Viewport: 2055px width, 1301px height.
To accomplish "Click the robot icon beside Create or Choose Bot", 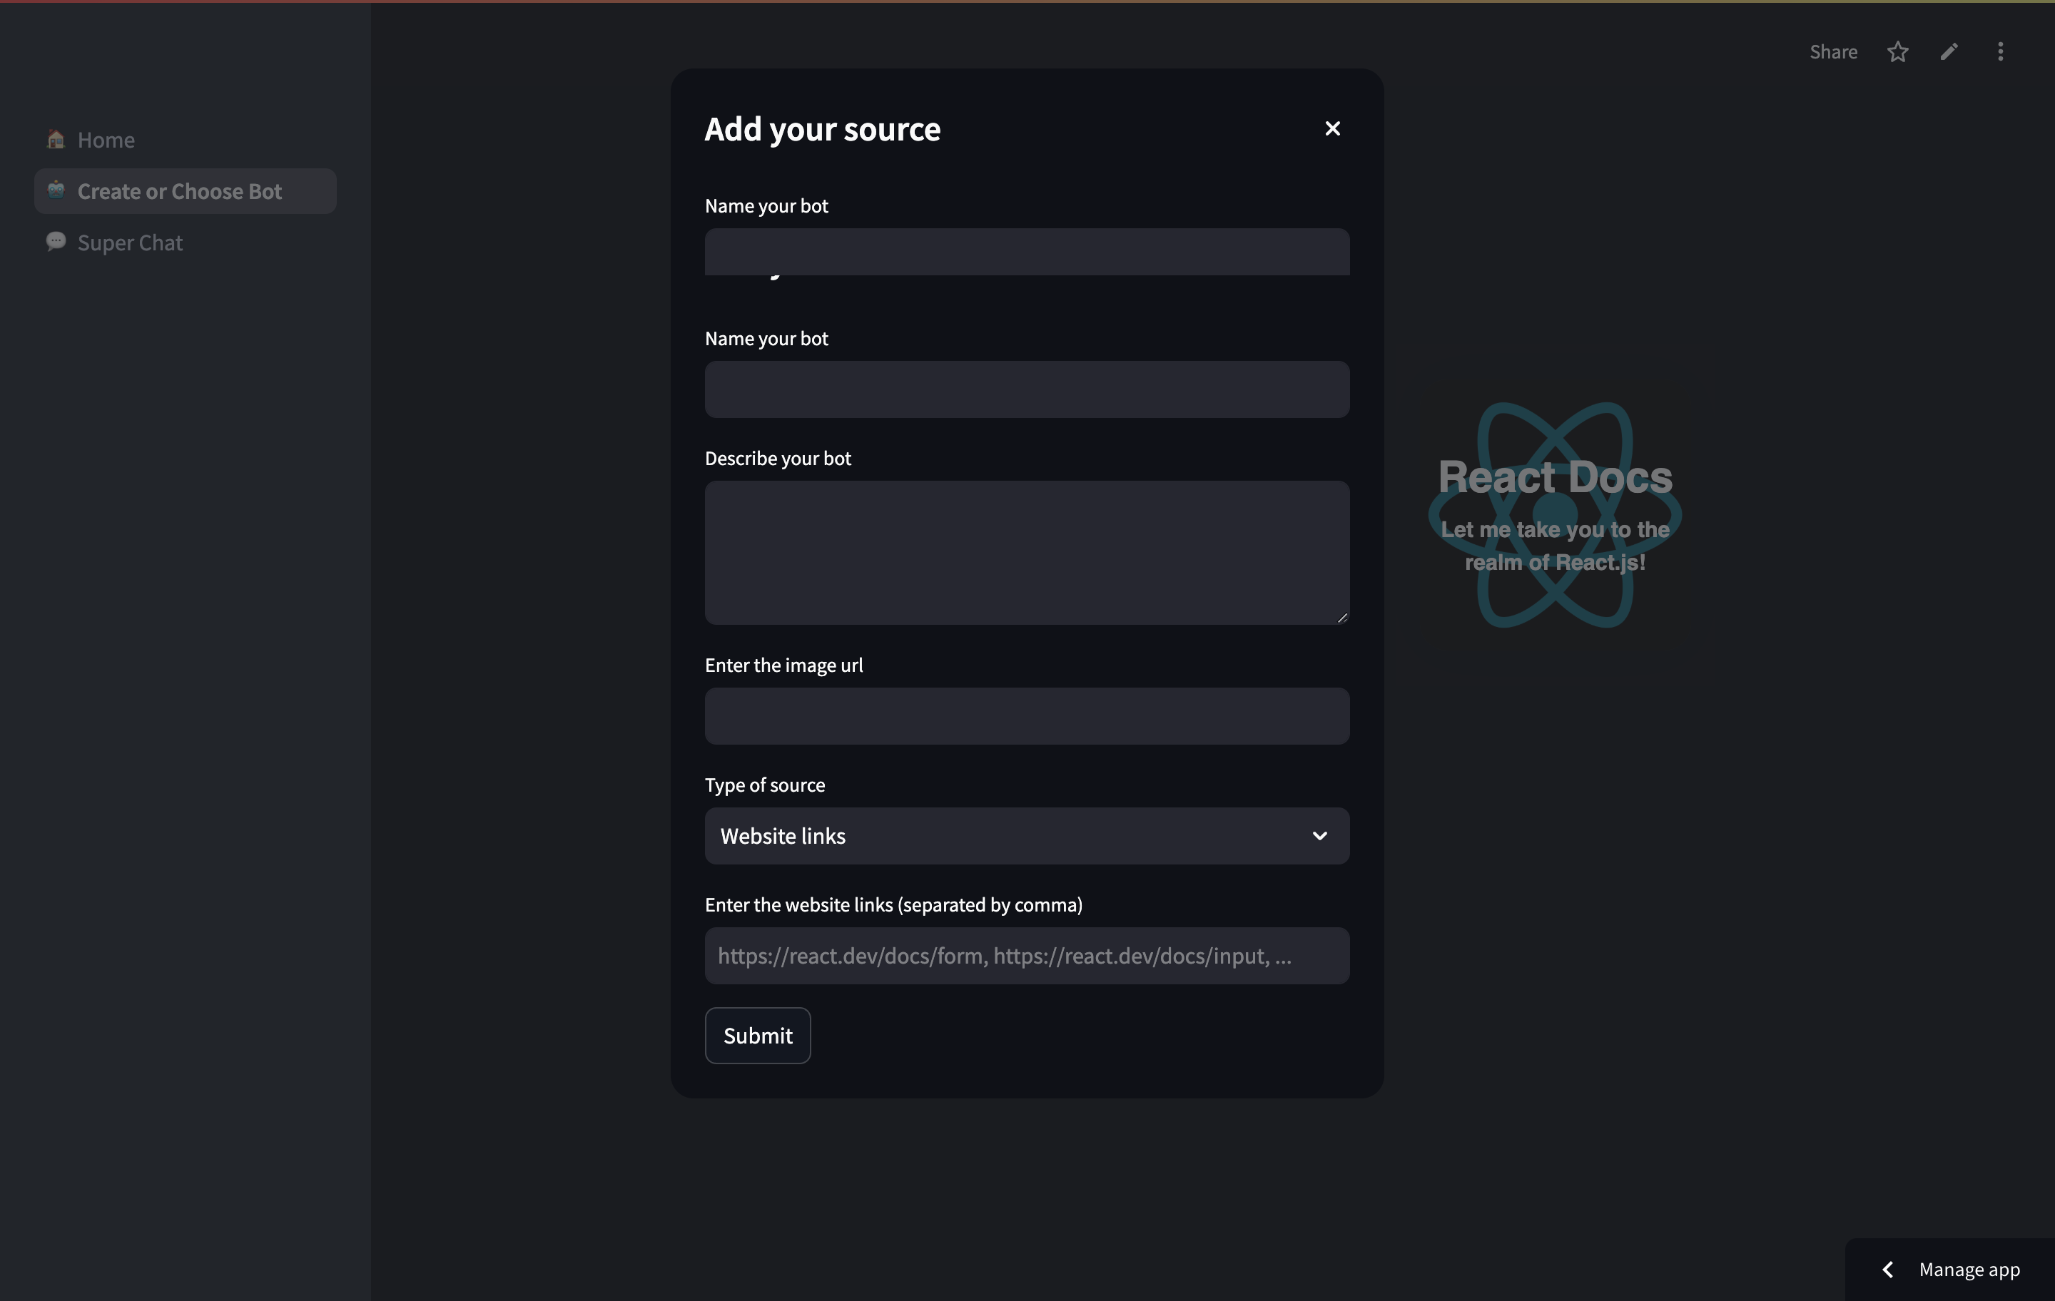I will tap(56, 190).
